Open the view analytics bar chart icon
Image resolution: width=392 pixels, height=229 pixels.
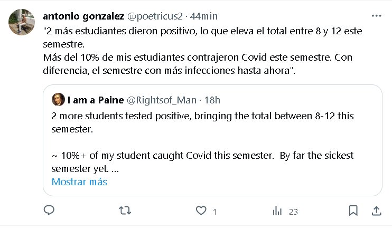tap(277, 211)
